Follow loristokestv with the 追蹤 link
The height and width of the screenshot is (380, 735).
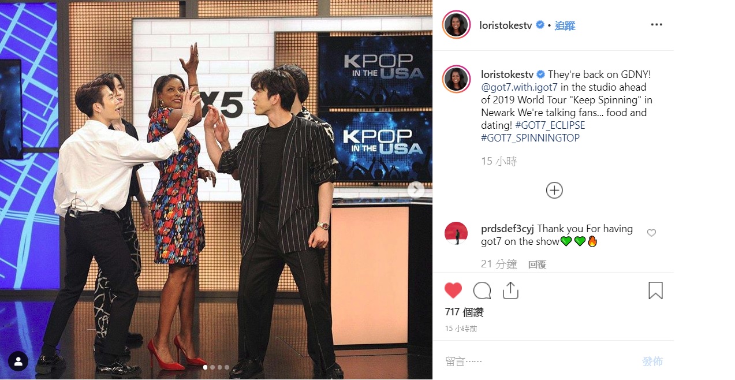[x=565, y=25]
